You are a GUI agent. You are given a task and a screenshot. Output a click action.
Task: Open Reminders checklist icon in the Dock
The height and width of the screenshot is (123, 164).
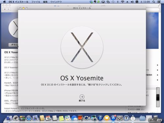click(54, 118)
